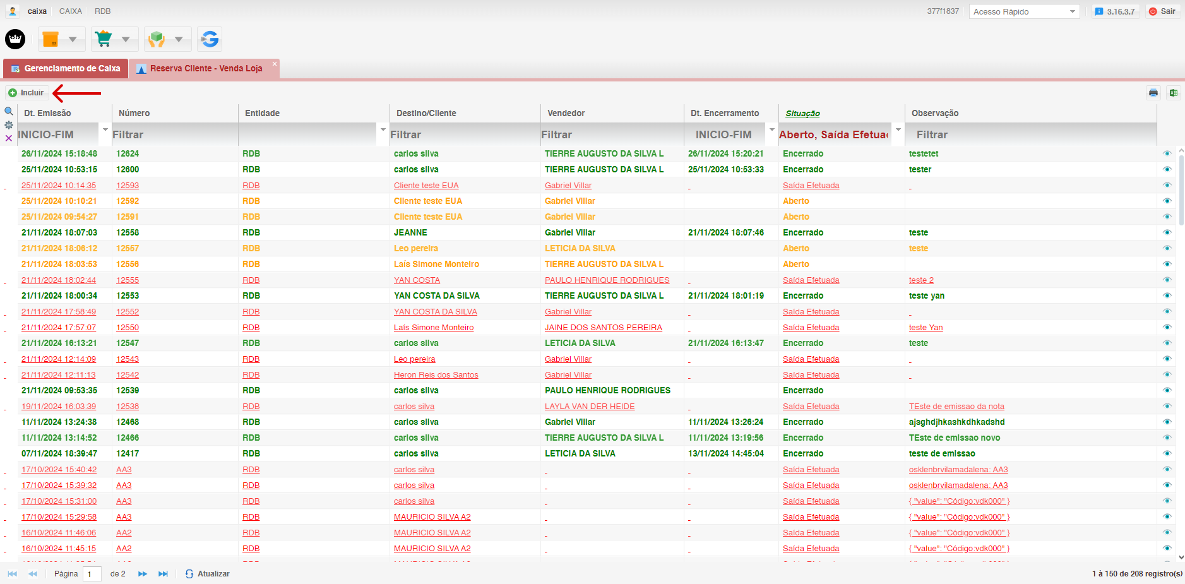Image resolution: width=1185 pixels, height=584 pixels.
Task: Click eye icon for record 12468
Action: click(1167, 422)
